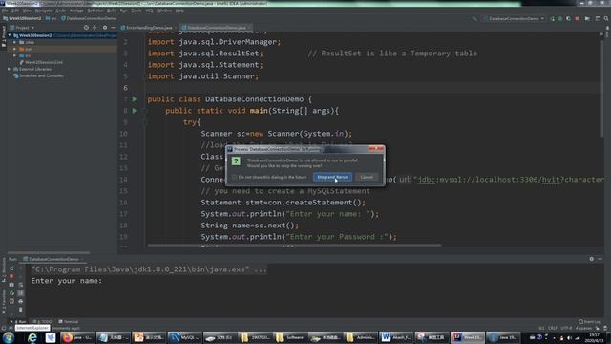The image size is (611, 344).
Task: Check 'Do not show this dialog in the future'
Action: 235,177
